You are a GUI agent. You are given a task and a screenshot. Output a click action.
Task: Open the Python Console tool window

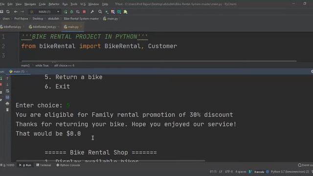point(68,165)
